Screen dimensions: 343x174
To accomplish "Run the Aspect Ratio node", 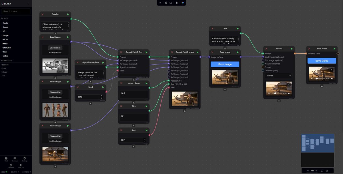I will [x=146, y=83].
